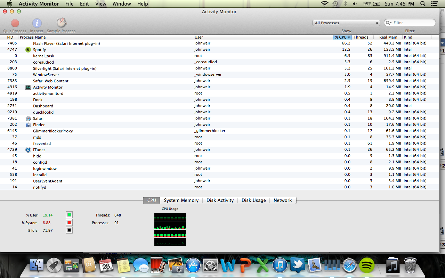Viewport: 445px width, 278px height.
Task: Sort by the Kind column header
Action: (x=417, y=37)
